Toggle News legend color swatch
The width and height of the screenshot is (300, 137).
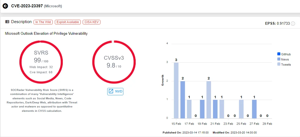coord(278,59)
